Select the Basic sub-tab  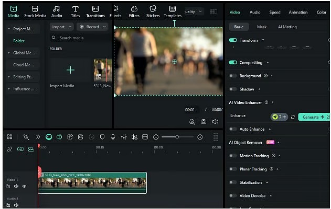tap(239, 27)
